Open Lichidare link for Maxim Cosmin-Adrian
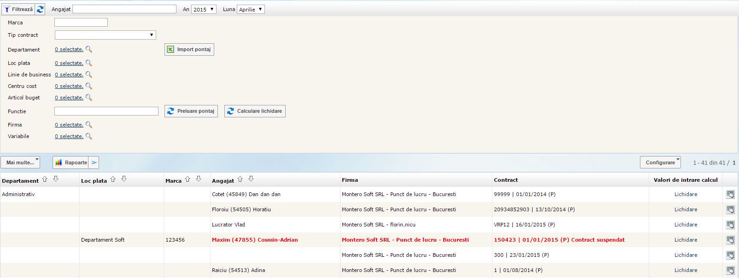Viewport: 739px width, 278px height. coord(686,240)
